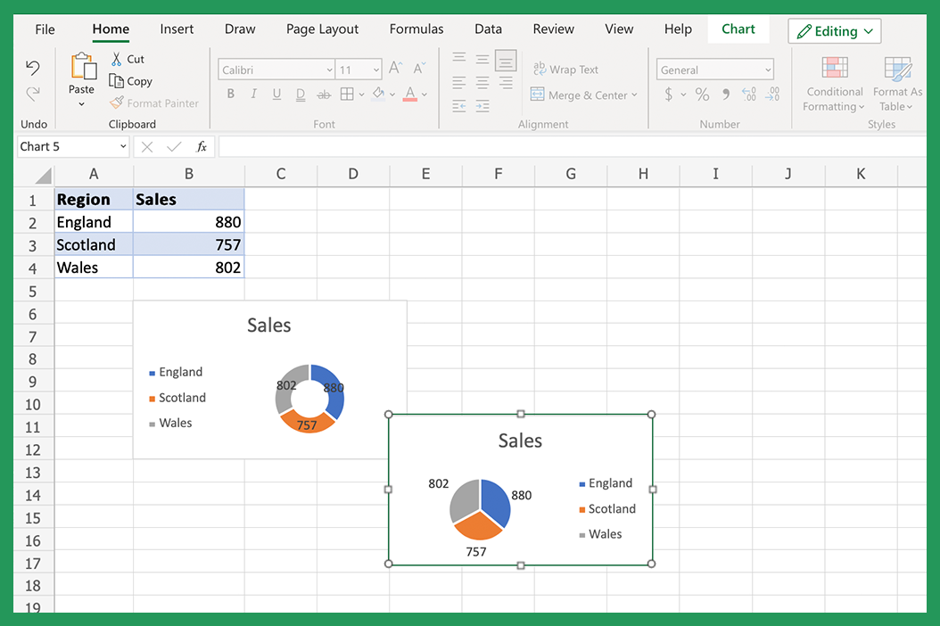
Task: Apply Percent Style formatting
Action: pyautogui.click(x=702, y=94)
